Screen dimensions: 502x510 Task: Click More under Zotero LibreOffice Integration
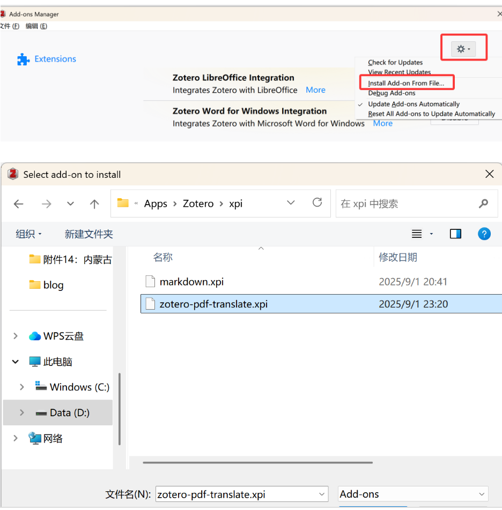click(x=315, y=89)
